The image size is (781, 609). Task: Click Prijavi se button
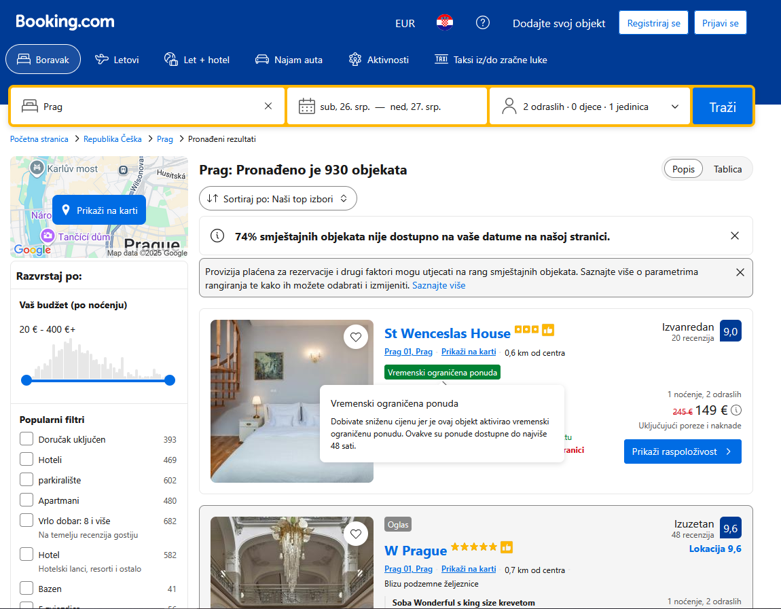point(721,23)
